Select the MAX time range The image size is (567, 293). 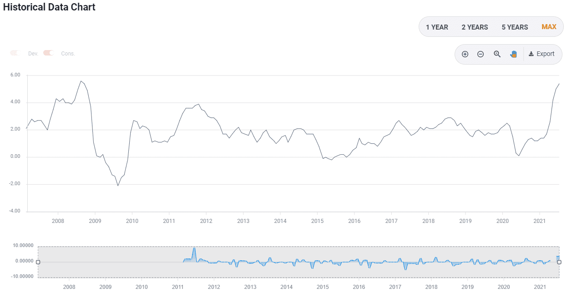tap(549, 27)
